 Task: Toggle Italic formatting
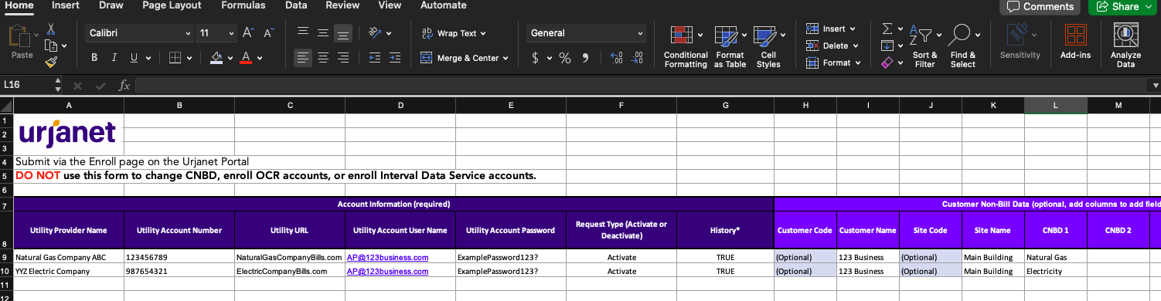coord(114,58)
